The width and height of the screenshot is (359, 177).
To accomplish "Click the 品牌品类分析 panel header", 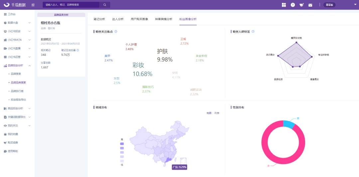I will click(x=61, y=15).
